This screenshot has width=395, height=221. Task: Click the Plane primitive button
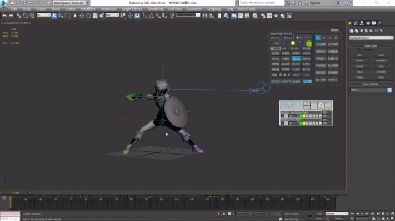381,78
